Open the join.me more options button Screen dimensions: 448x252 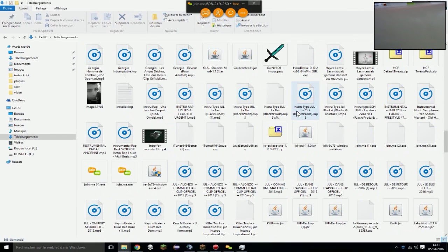pos(243,13)
